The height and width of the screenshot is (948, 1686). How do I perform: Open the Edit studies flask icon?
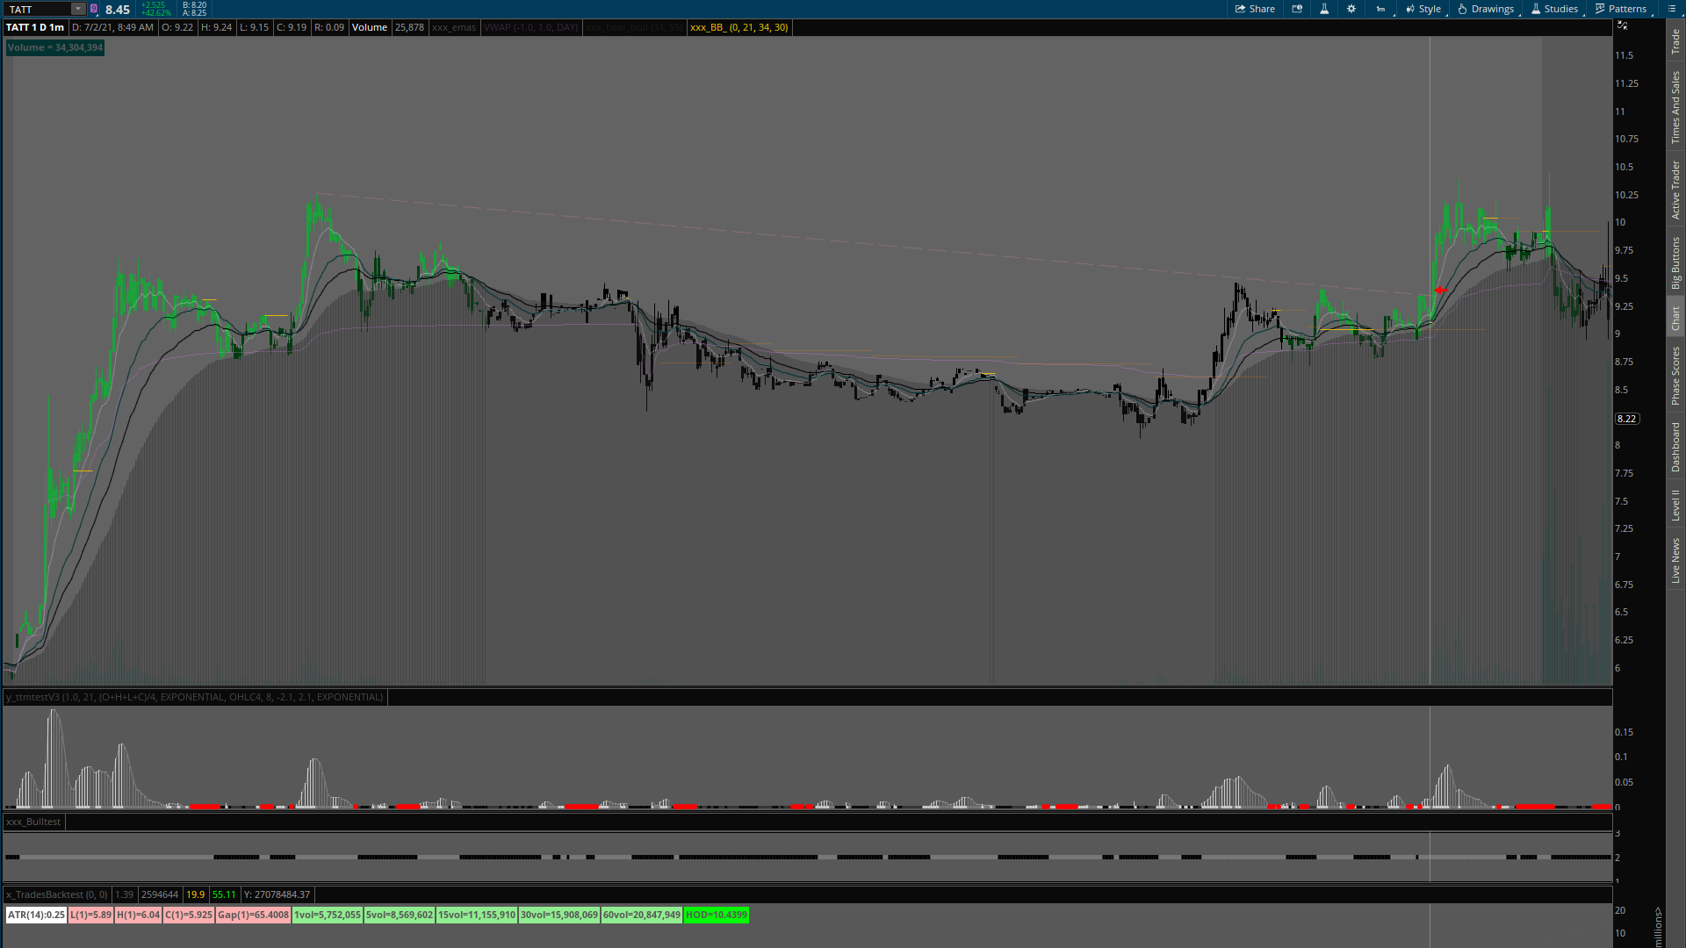click(1324, 9)
